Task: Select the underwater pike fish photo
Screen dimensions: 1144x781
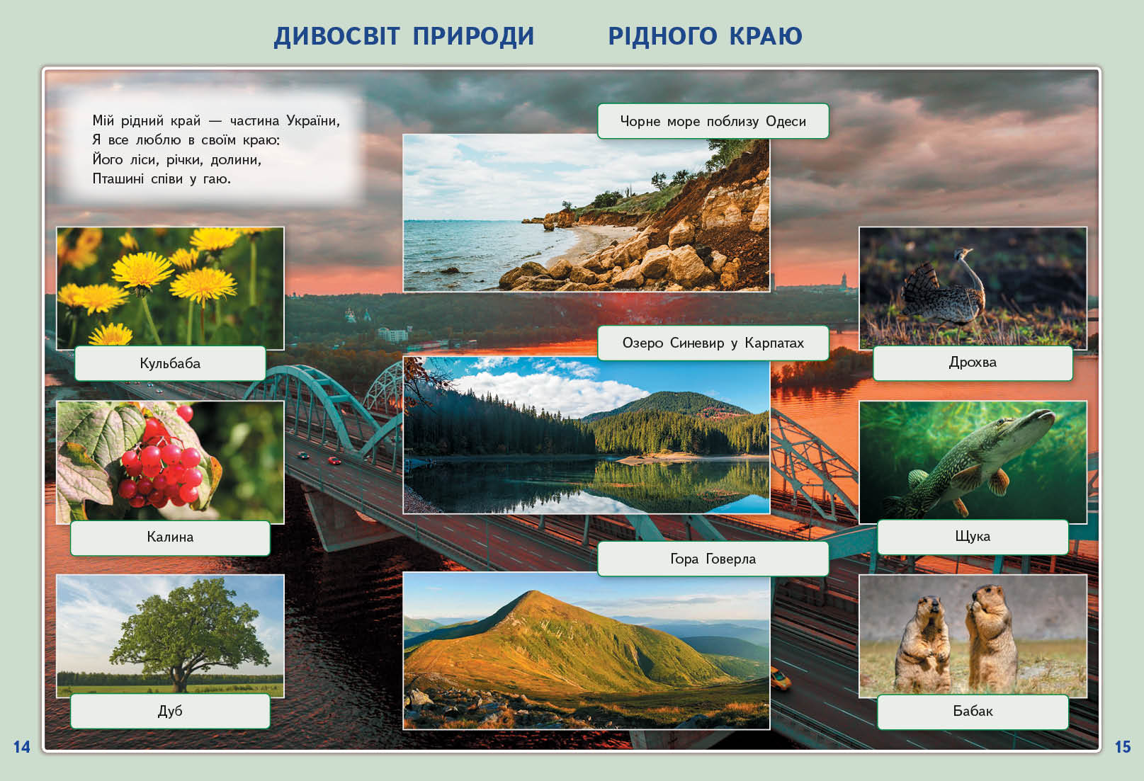Action: point(973,460)
